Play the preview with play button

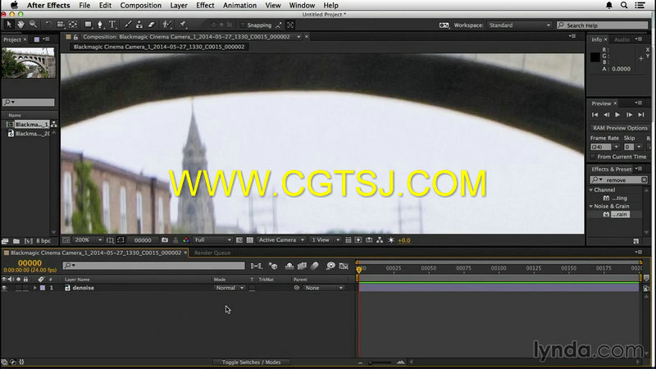[x=617, y=115]
